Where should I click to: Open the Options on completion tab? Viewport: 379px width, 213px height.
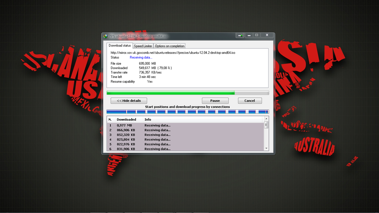point(170,46)
